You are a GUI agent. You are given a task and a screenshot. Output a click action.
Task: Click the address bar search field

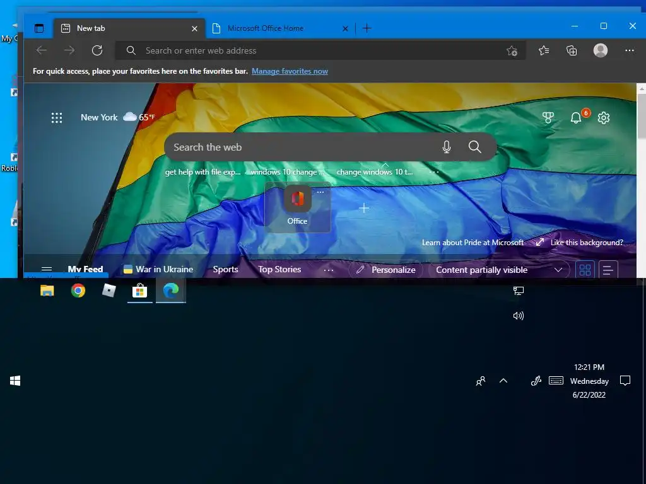(x=320, y=50)
